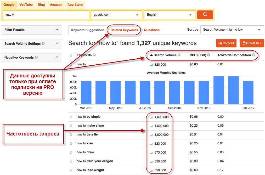Open trend chart icon for 'how to kiss'
The width and height of the screenshot is (265, 175).
pyautogui.click(x=152, y=144)
